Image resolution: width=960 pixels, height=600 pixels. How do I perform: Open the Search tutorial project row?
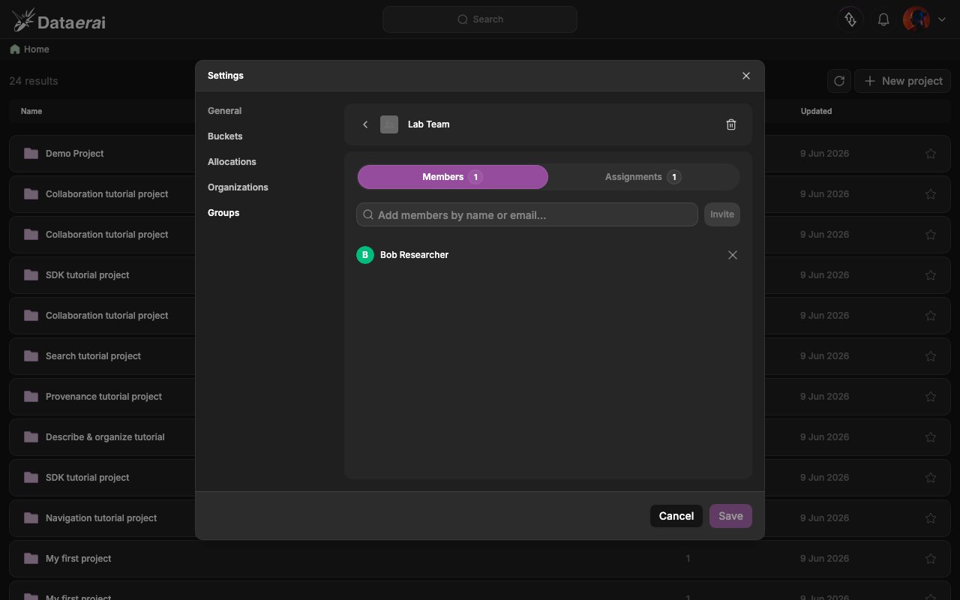coord(480,356)
